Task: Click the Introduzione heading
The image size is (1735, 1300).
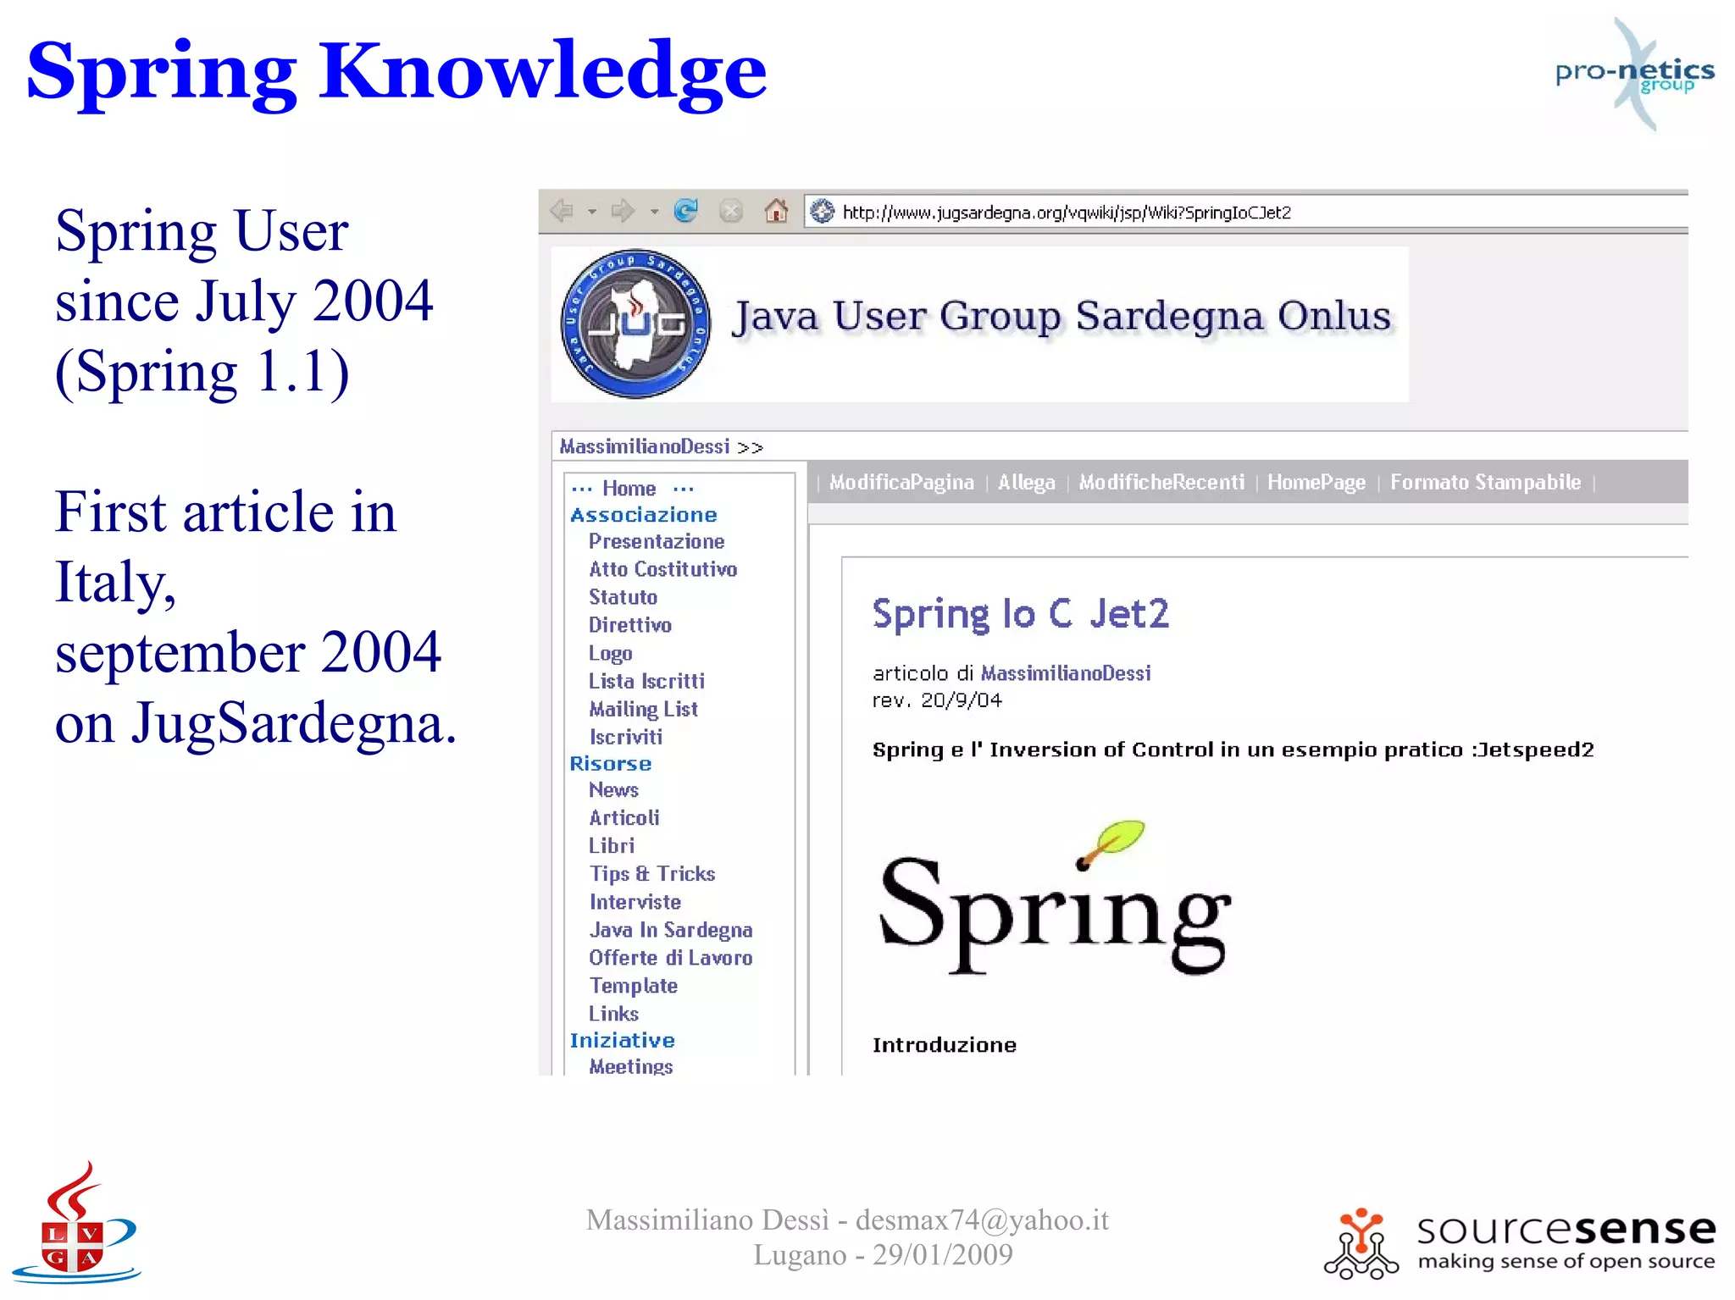Action: point(944,1045)
